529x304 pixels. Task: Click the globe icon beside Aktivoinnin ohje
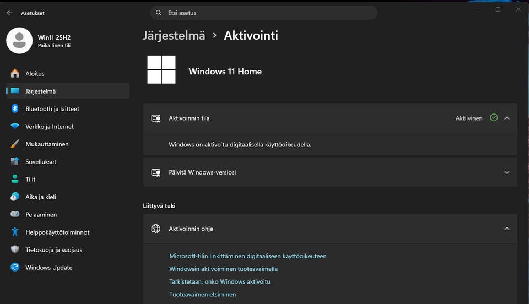(x=155, y=229)
